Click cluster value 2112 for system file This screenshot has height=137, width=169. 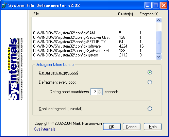click(x=123, y=55)
